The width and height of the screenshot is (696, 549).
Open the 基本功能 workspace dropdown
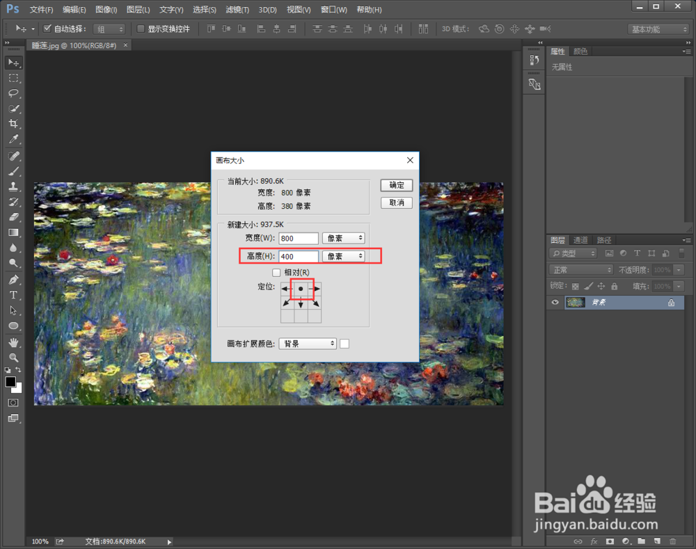tap(658, 29)
